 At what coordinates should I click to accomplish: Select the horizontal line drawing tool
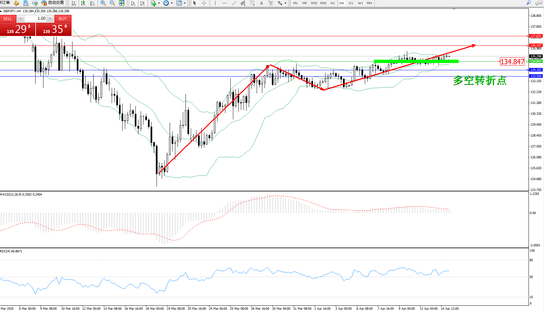[224, 3]
